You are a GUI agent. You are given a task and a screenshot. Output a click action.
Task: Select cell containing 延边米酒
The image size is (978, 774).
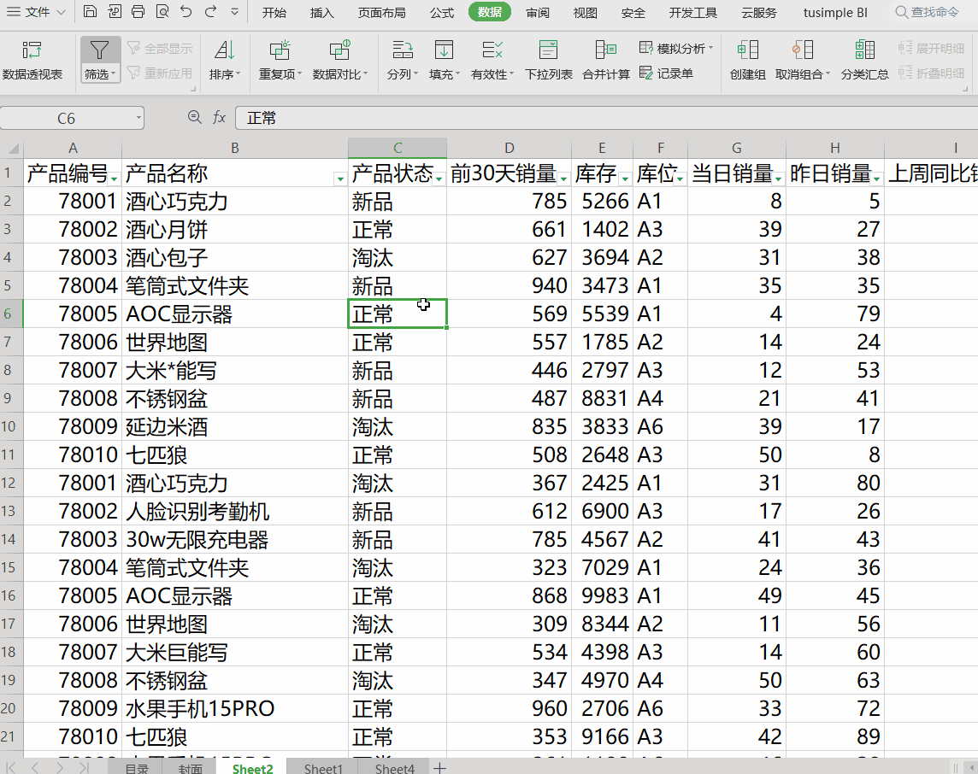pos(235,427)
